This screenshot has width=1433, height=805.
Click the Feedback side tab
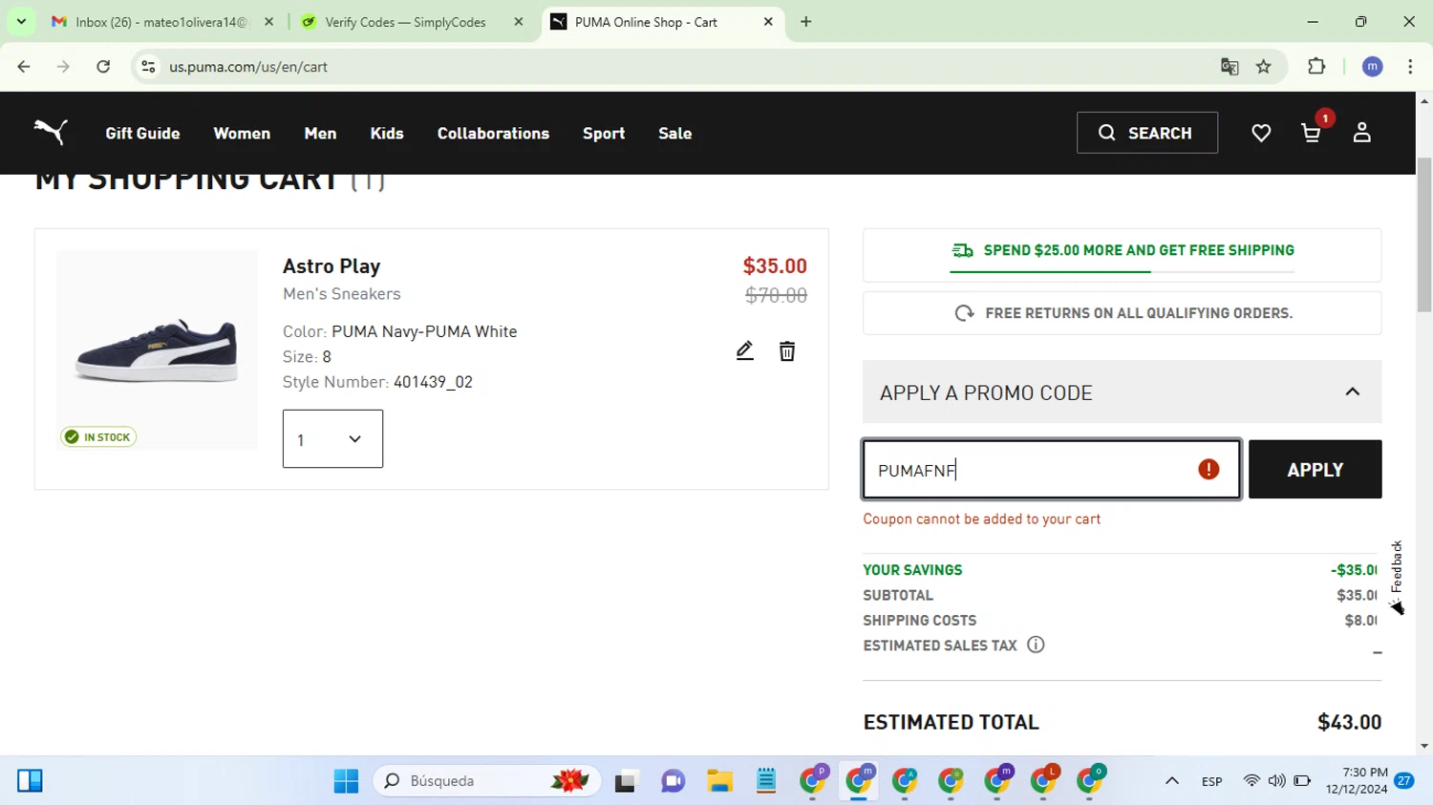[x=1397, y=577]
